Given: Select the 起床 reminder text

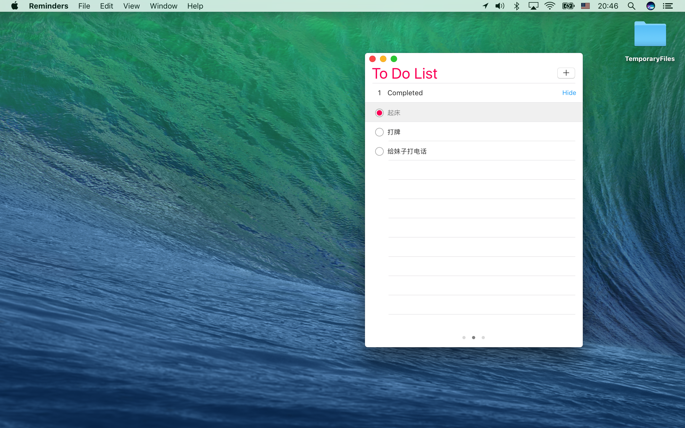Looking at the screenshot, I should 394,113.
